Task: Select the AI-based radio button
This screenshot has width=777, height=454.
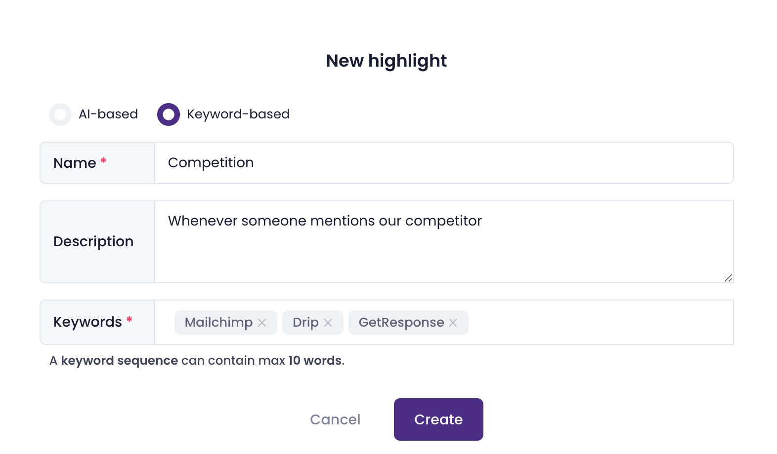Action: [x=60, y=114]
